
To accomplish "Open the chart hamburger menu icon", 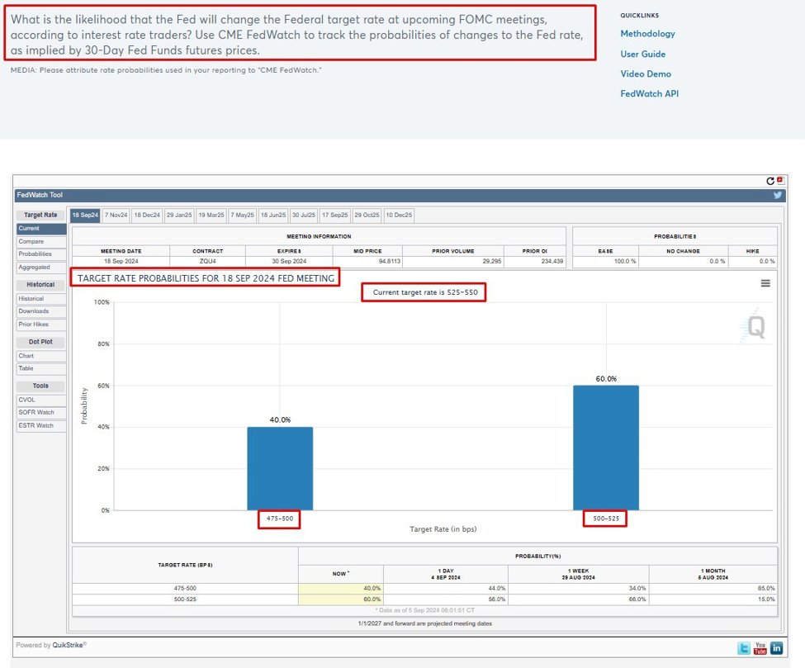I will 767,282.
